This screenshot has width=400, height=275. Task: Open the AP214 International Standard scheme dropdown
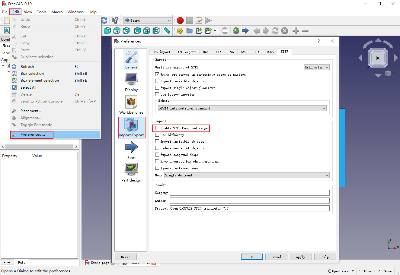pos(242,108)
